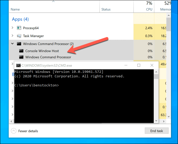Expand the Task Manager process group
The width and height of the screenshot is (178, 144).
pos(12,36)
